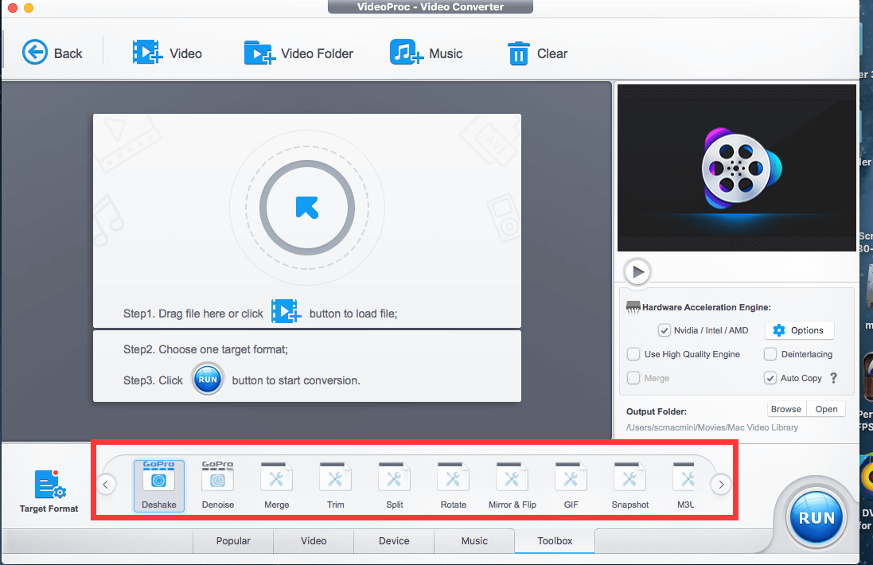This screenshot has width=873, height=565.
Task: Choose the Split toolbox tool
Action: point(394,485)
